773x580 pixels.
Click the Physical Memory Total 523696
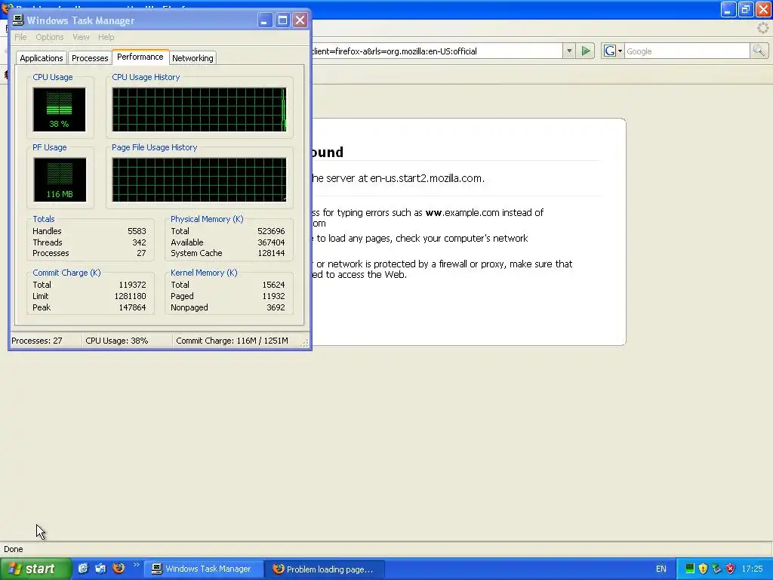[271, 231]
